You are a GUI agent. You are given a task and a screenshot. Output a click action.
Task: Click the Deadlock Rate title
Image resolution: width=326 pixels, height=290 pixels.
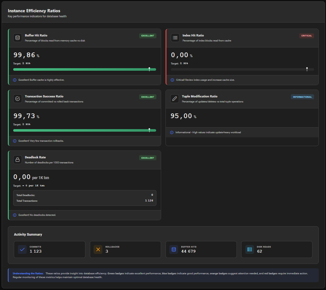tap(35, 157)
